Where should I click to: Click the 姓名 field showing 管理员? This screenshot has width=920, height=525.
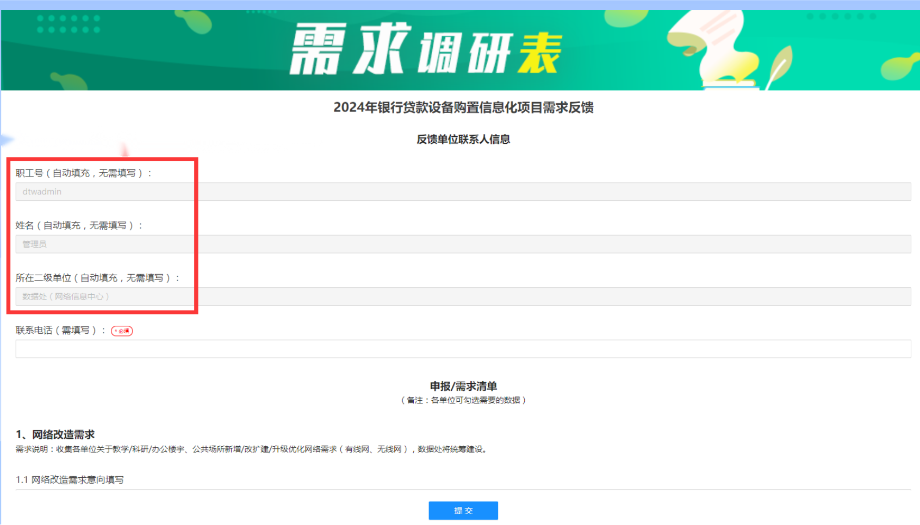(x=463, y=244)
